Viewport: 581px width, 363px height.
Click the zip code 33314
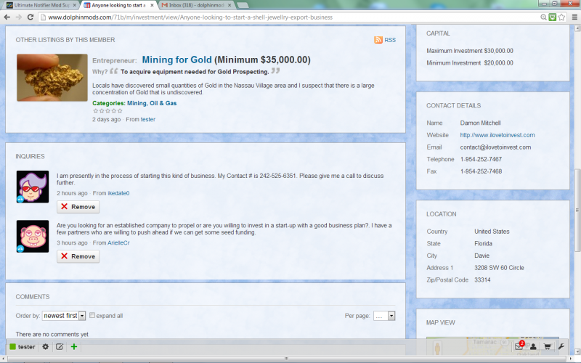click(482, 280)
